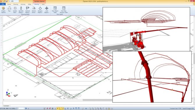Click the eye visibility icon in status bar
The image size is (195, 110).
86,109
